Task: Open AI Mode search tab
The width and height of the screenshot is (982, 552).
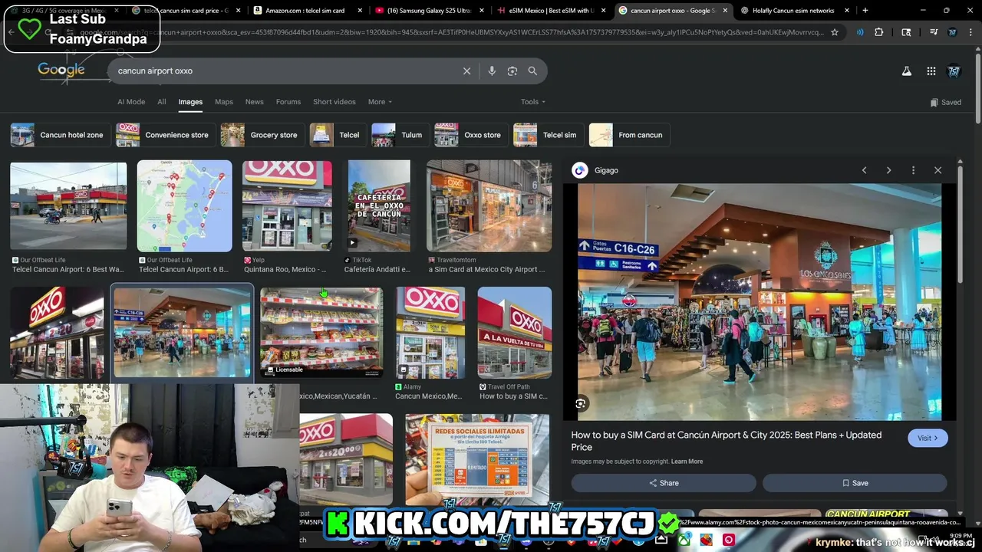Action: pos(131,101)
